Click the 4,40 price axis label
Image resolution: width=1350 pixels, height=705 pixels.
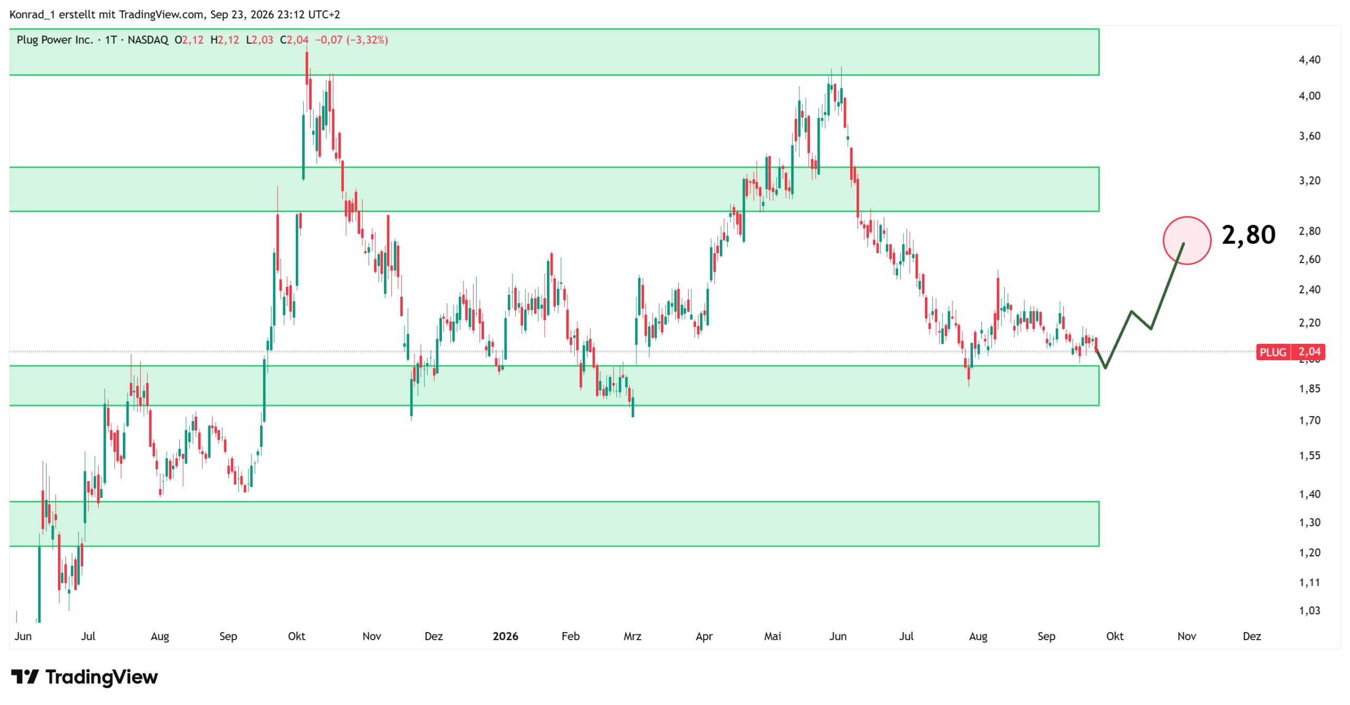[x=1309, y=60]
